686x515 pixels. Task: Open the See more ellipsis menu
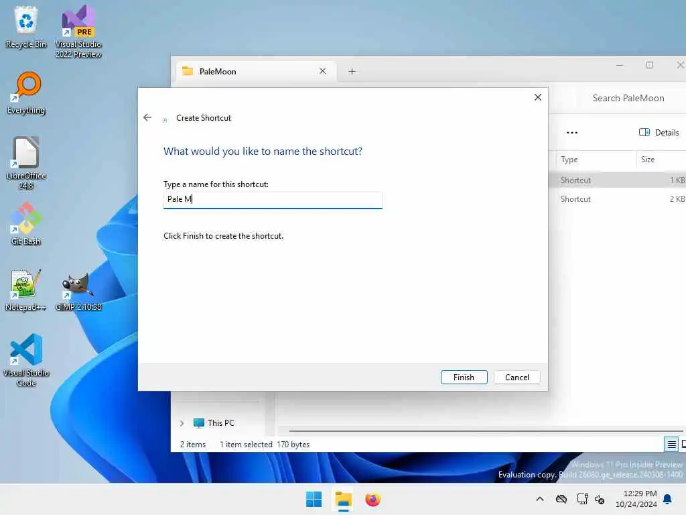tap(572, 132)
